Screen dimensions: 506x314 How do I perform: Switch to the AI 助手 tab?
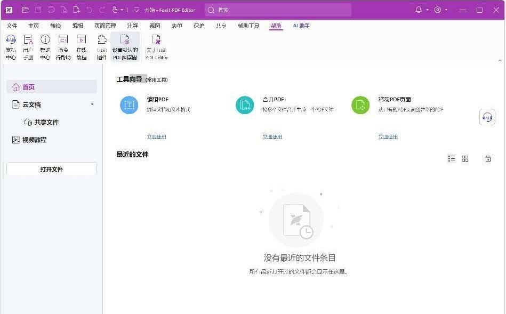(301, 26)
